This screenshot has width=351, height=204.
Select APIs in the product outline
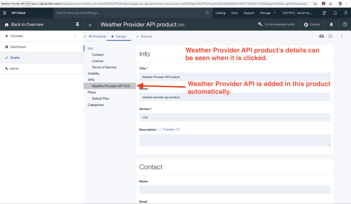point(91,80)
